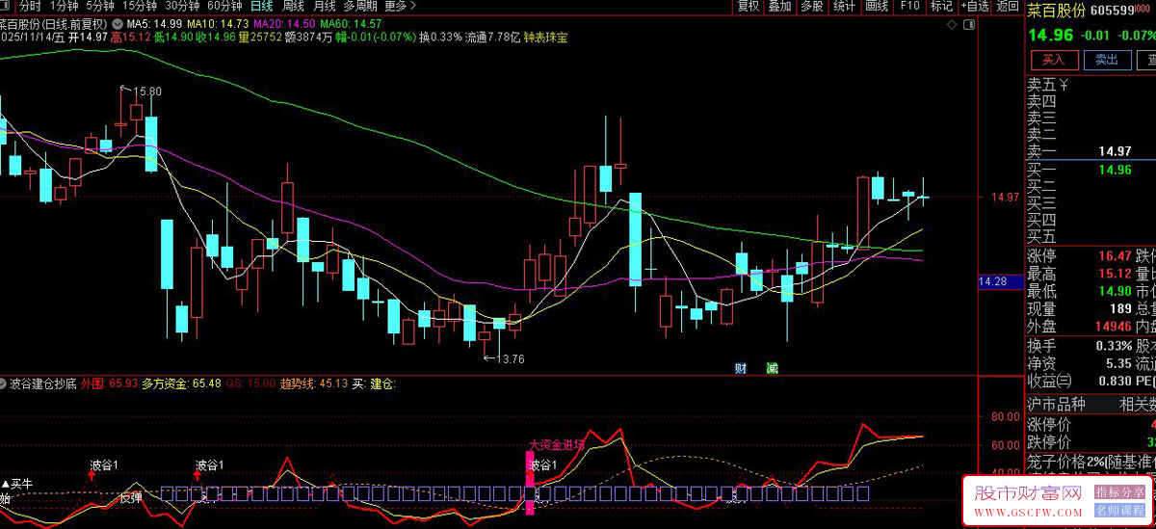Click the 卖五 order book row
The width and height of the screenshot is (1156, 529).
tap(1090, 83)
